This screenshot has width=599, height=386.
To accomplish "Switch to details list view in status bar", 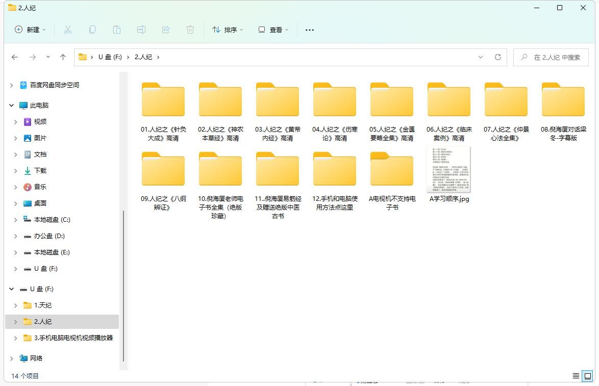I will point(576,376).
